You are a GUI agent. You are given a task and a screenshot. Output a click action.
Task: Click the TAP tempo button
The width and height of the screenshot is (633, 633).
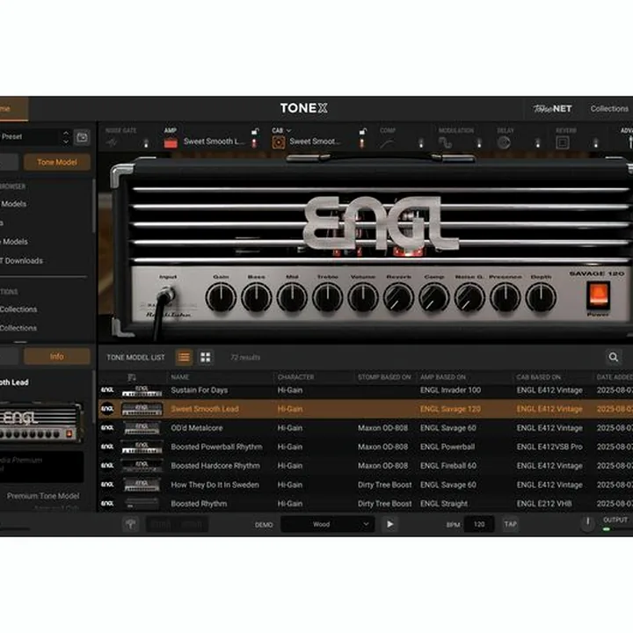coord(510,524)
